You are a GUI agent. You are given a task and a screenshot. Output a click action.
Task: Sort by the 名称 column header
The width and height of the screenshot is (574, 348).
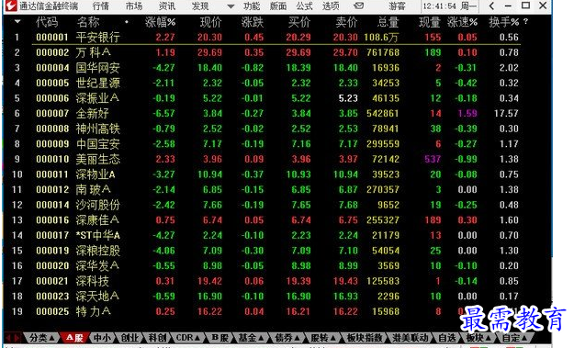[88, 22]
